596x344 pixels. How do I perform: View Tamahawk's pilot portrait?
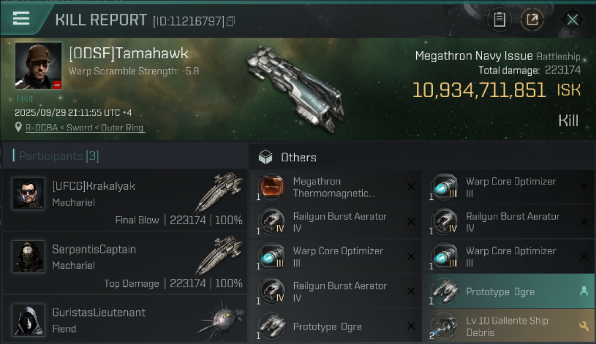pyautogui.click(x=39, y=66)
